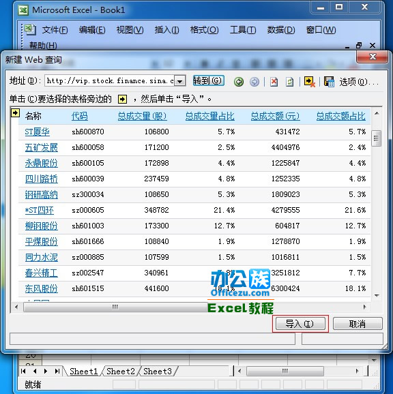The image size is (393, 394).
Task: Select volume value 441600
Action: [156, 289]
